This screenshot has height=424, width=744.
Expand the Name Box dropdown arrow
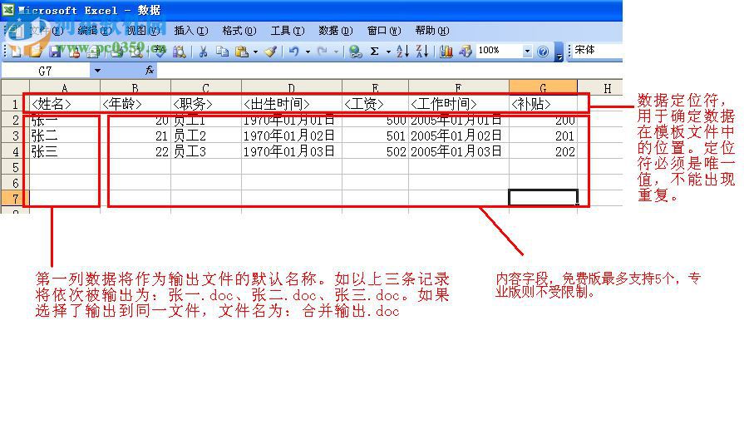[97, 71]
